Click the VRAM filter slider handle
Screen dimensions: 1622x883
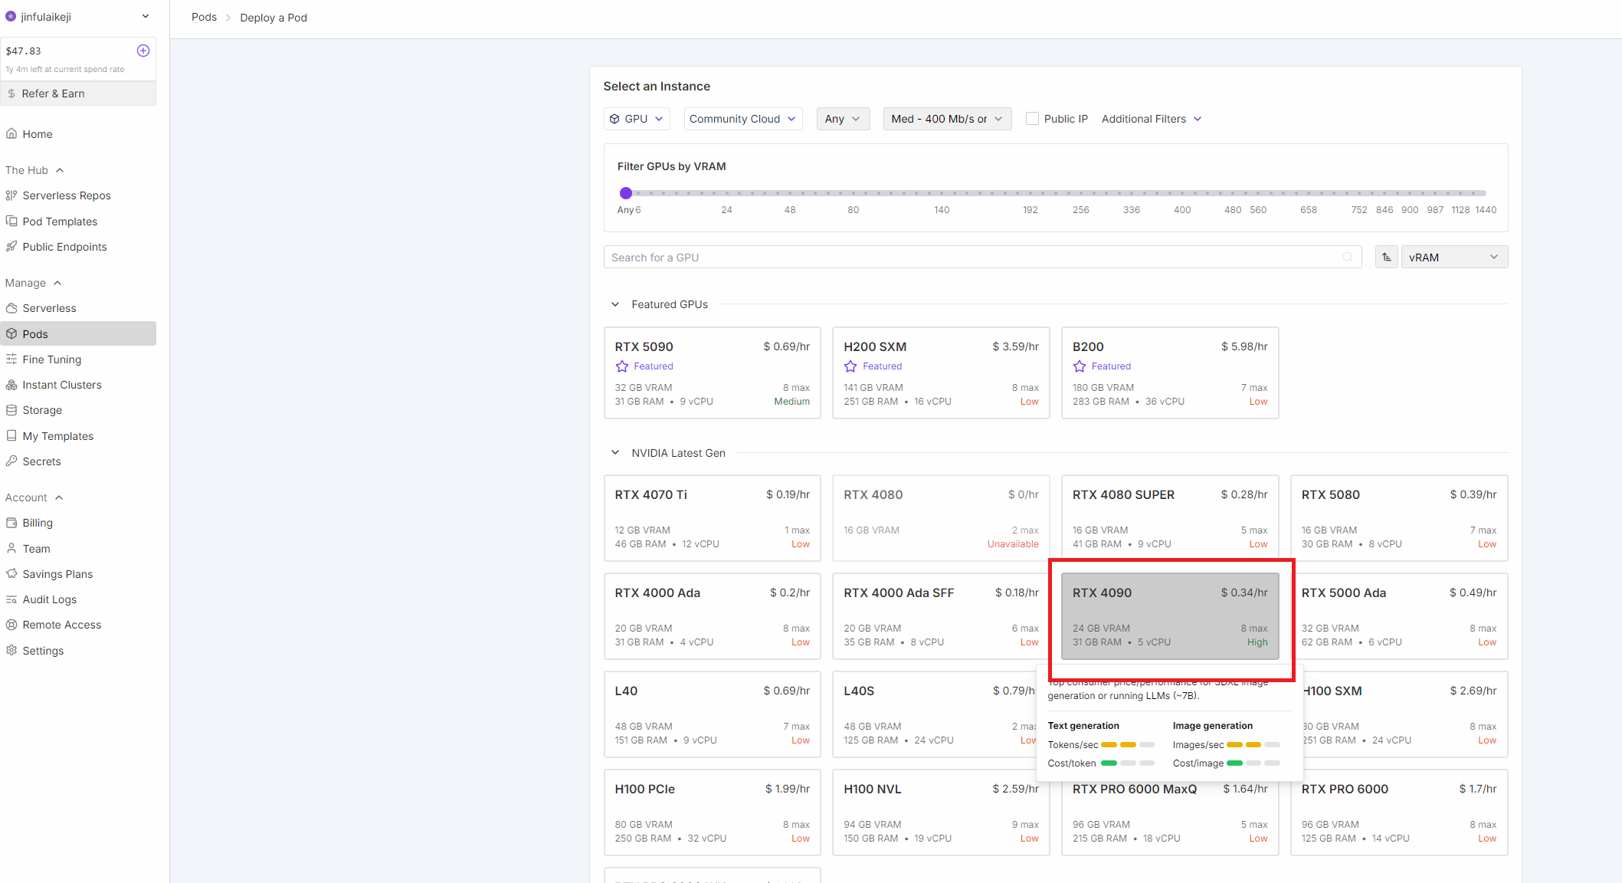click(626, 193)
